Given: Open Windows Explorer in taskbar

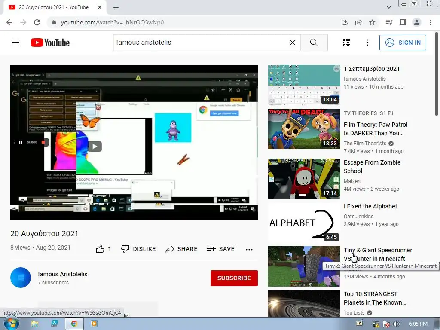Looking at the screenshot, I should coord(34,324).
